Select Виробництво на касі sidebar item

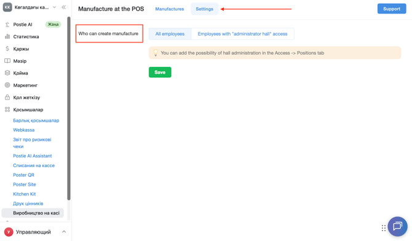33,213
